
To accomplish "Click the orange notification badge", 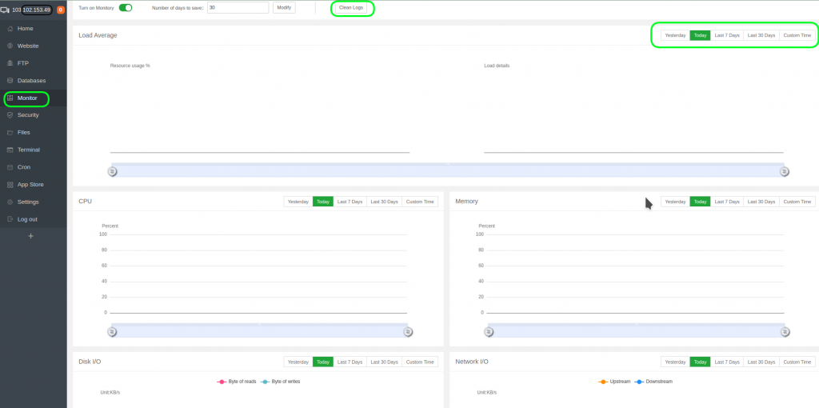I will pos(61,10).
